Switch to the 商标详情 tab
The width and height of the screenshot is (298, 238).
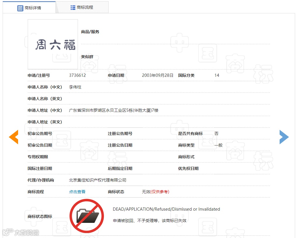coord(29,8)
